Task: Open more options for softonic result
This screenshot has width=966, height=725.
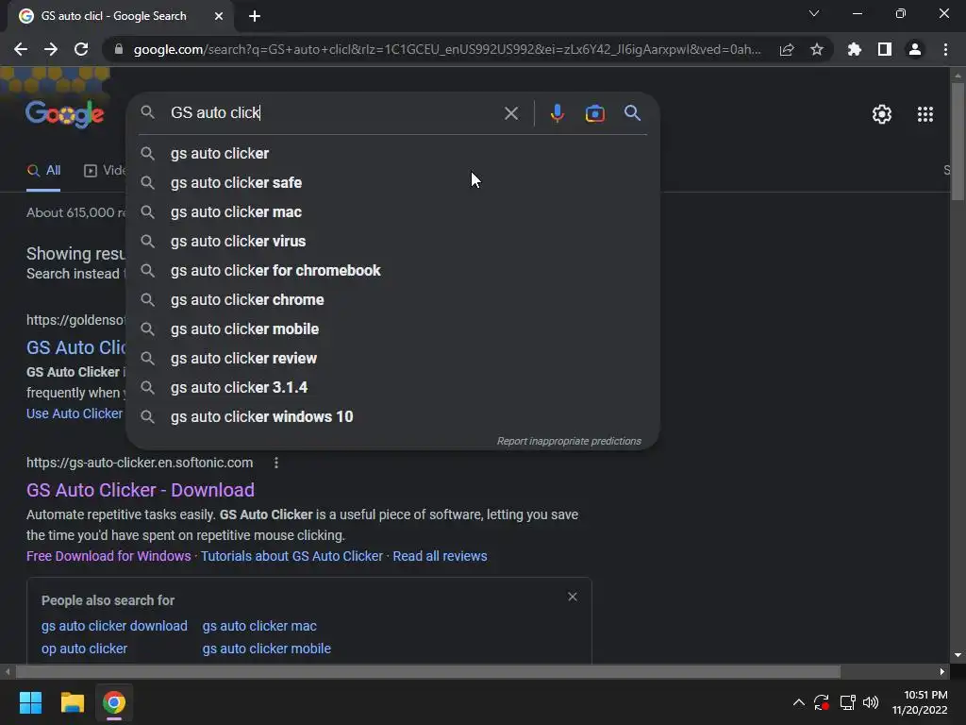Action: (276, 463)
